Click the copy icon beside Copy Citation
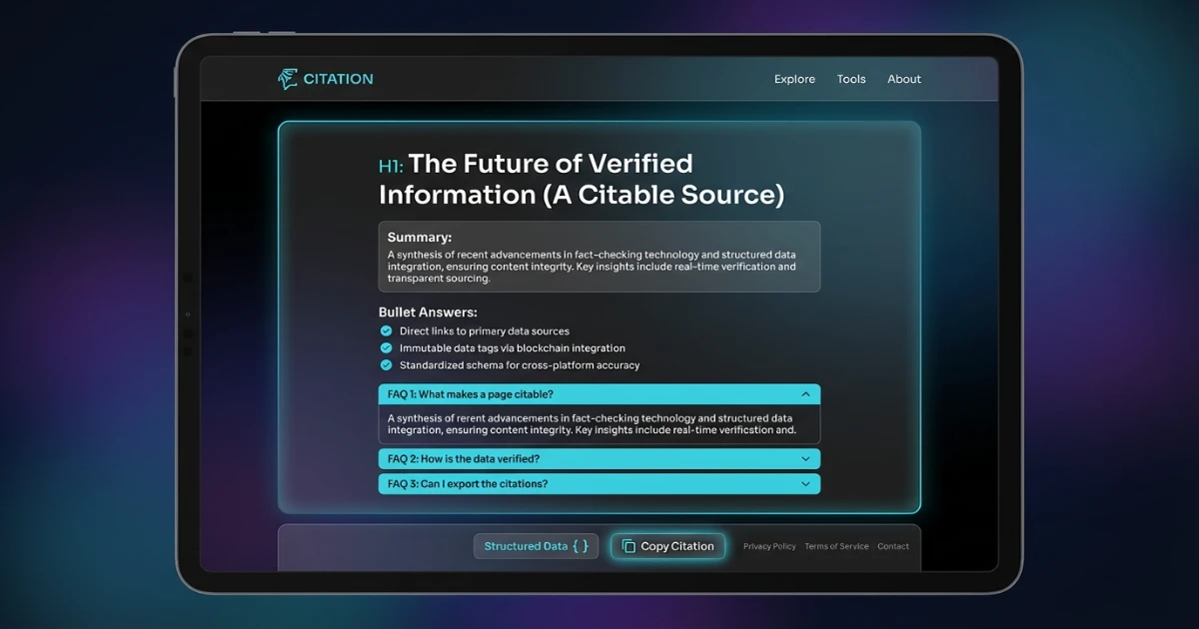Image resolution: width=1199 pixels, height=629 pixels. coord(628,546)
